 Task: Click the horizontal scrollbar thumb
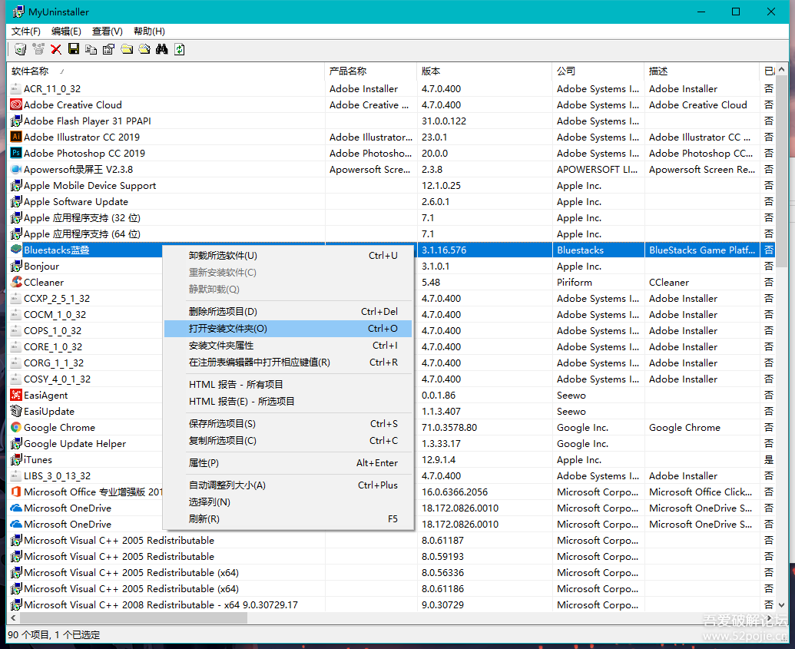pos(134,618)
